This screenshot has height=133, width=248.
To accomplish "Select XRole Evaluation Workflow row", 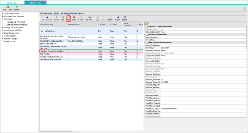I will tap(91, 60).
